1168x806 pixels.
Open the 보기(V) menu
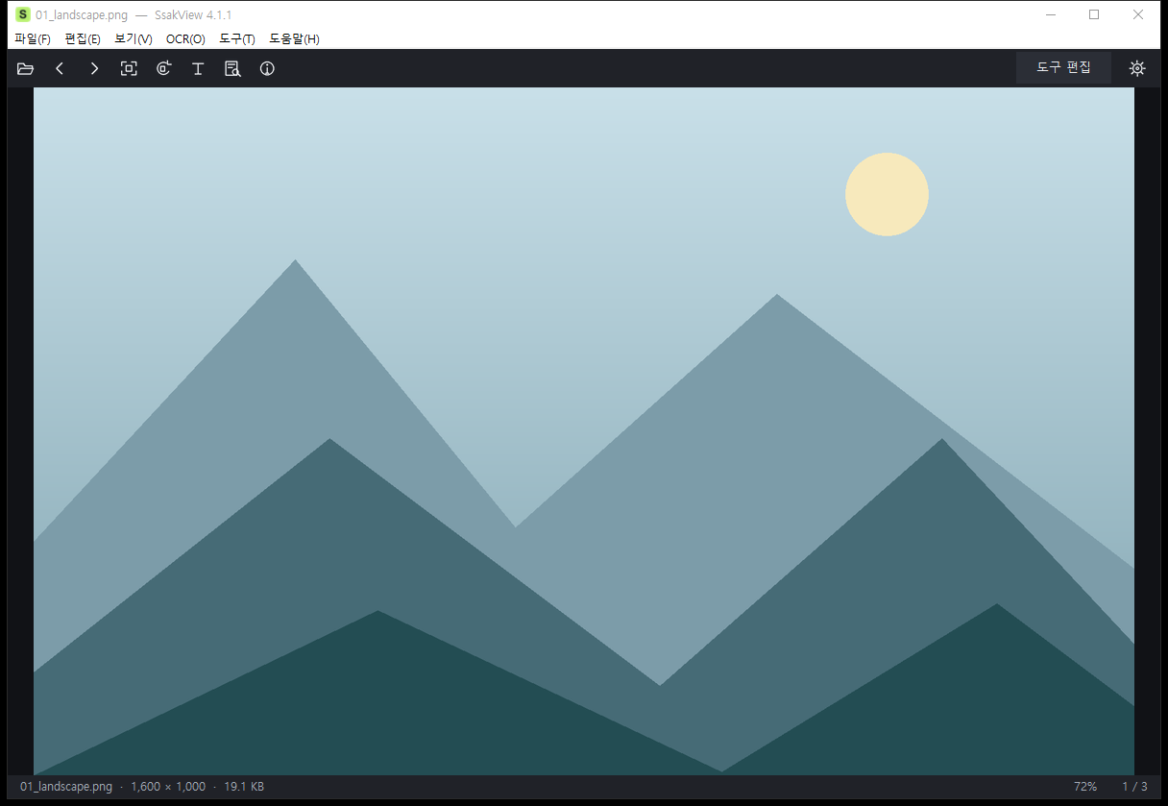(x=134, y=38)
